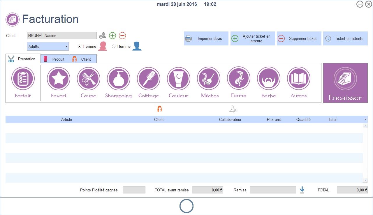Sort by the Quantité column header
The image size is (373, 215).
coord(303,119)
